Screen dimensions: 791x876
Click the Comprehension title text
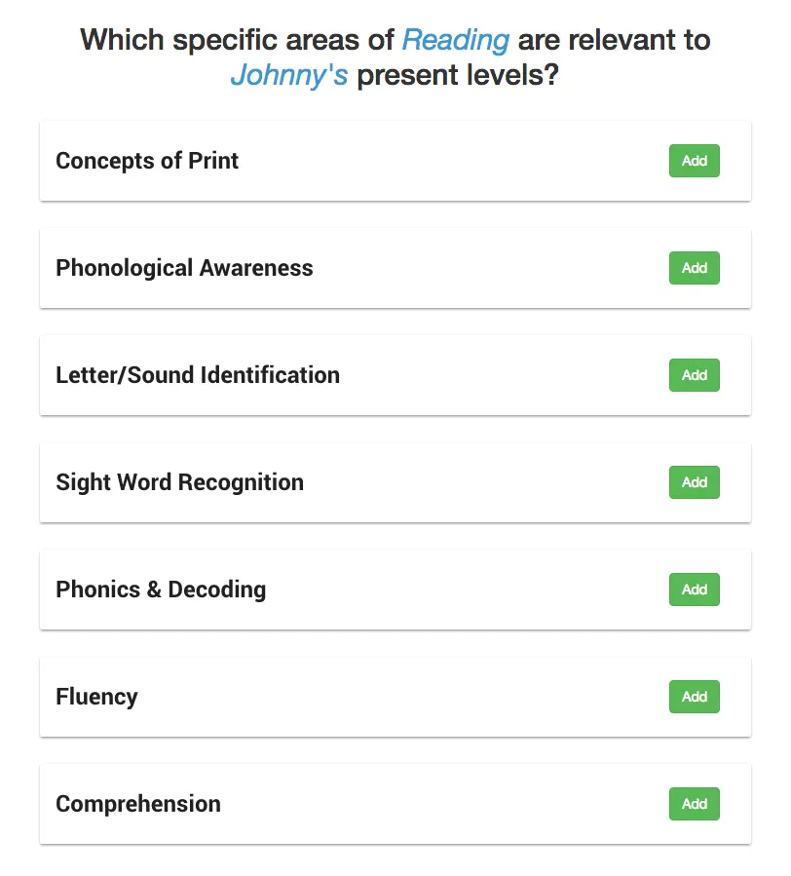(138, 804)
